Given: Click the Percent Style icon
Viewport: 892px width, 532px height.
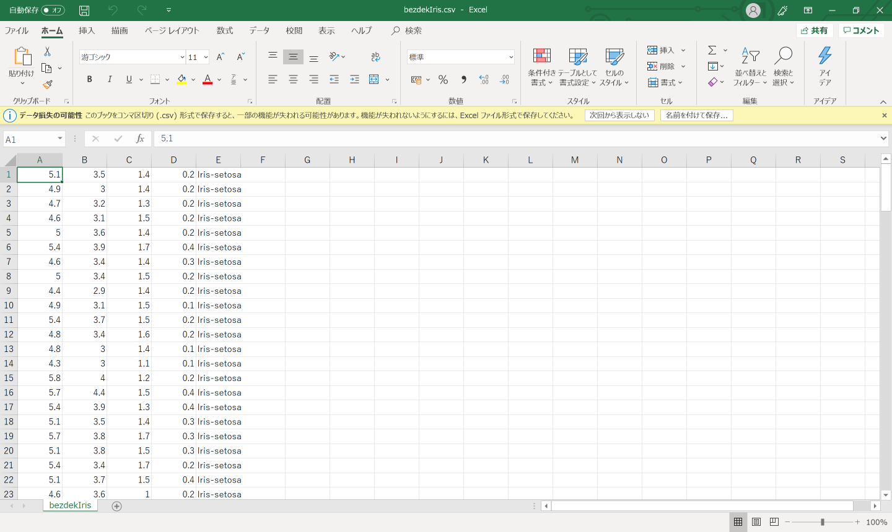Looking at the screenshot, I should coord(443,79).
